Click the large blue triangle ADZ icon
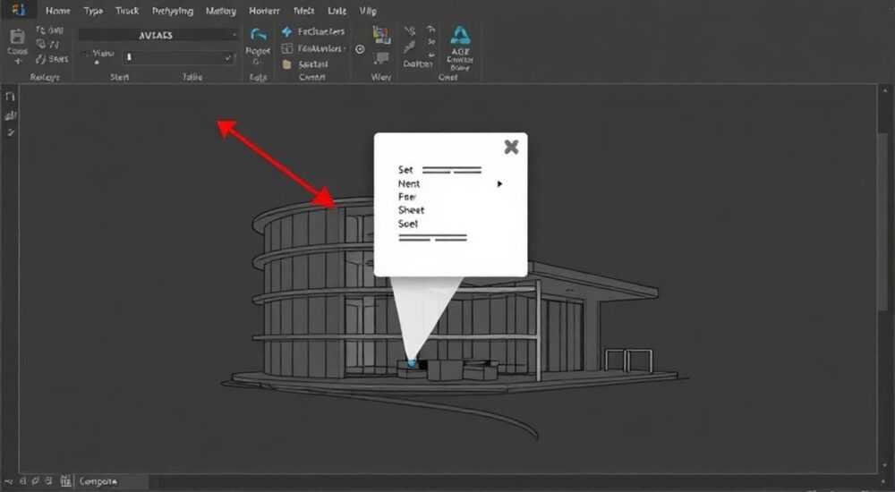 [460, 35]
